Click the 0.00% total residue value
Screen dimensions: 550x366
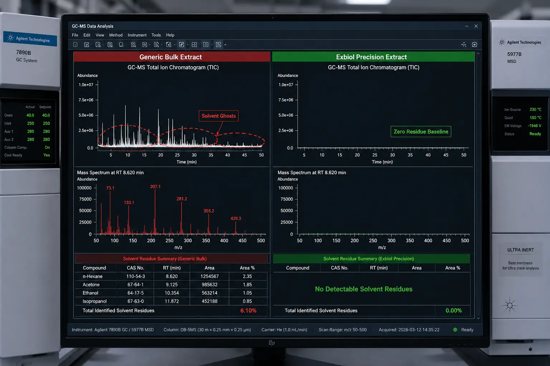[x=454, y=311]
